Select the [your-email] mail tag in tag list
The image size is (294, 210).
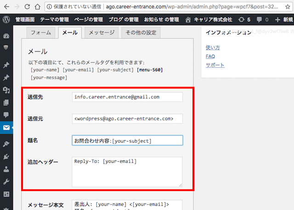click(78, 70)
